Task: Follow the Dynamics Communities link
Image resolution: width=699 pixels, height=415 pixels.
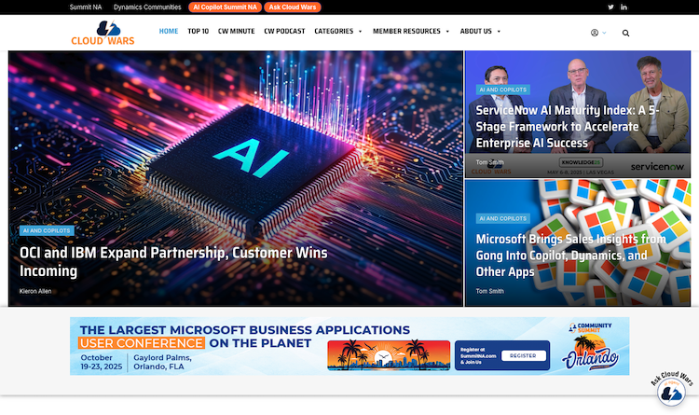Action: tap(147, 7)
